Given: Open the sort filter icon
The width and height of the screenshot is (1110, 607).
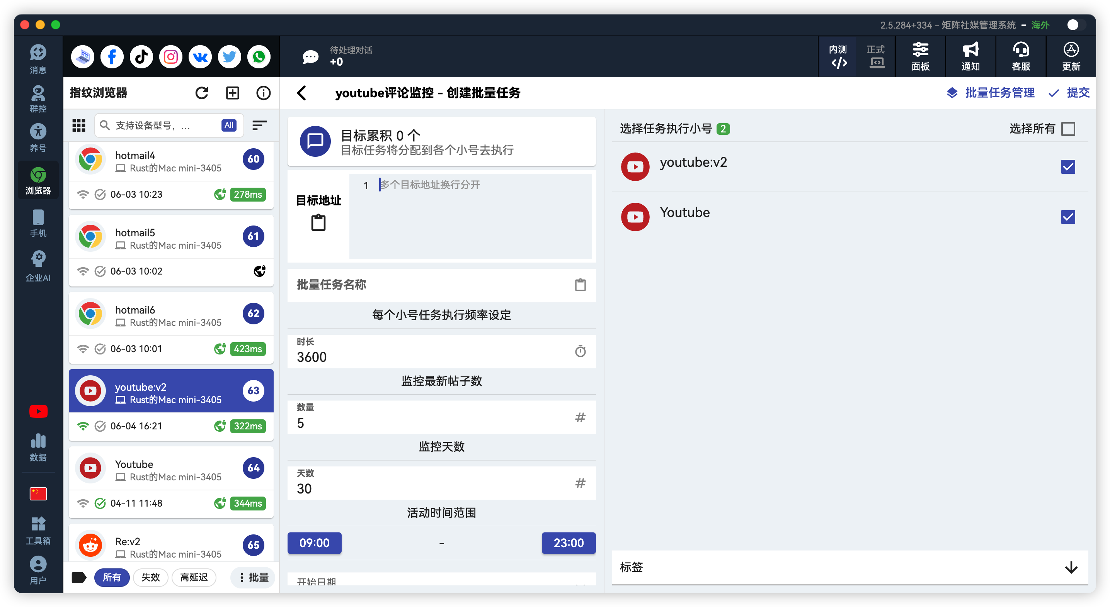Looking at the screenshot, I should [259, 125].
